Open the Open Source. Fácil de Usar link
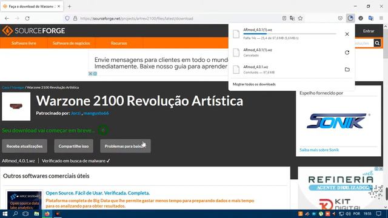The width and height of the screenshot is (388, 218). (98, 193)
